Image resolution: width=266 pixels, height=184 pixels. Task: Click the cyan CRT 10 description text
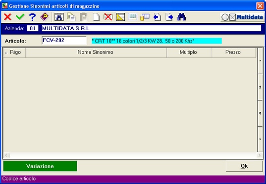tap(157, 41)
